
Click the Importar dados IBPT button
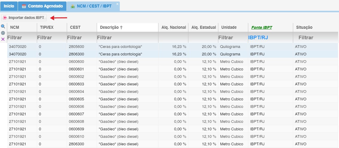click(24, 18)
